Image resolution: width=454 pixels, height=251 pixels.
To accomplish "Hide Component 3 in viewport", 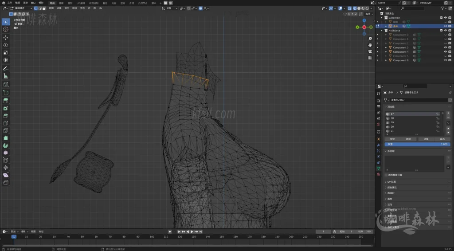I will (x=446, y=47).
